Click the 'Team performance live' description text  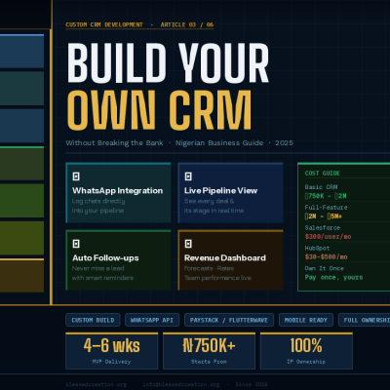[217, 278]
